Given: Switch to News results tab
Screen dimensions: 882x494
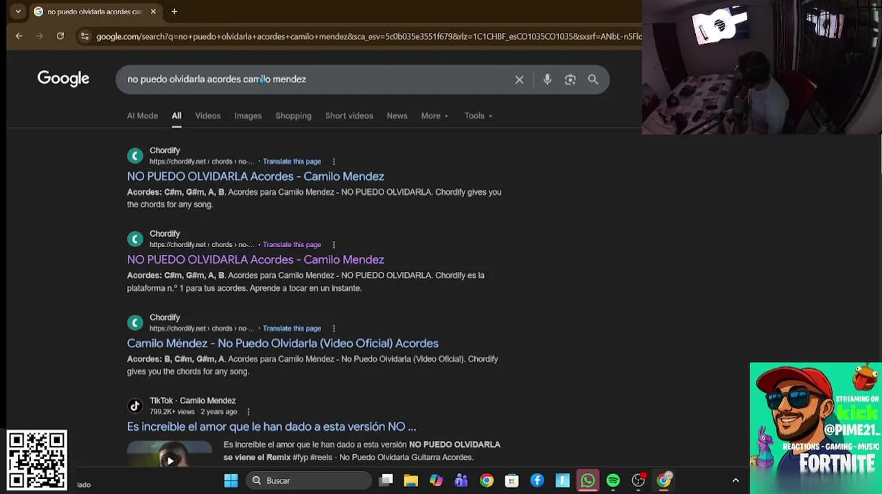Looking at the screenshot, I should coord(397,116).
